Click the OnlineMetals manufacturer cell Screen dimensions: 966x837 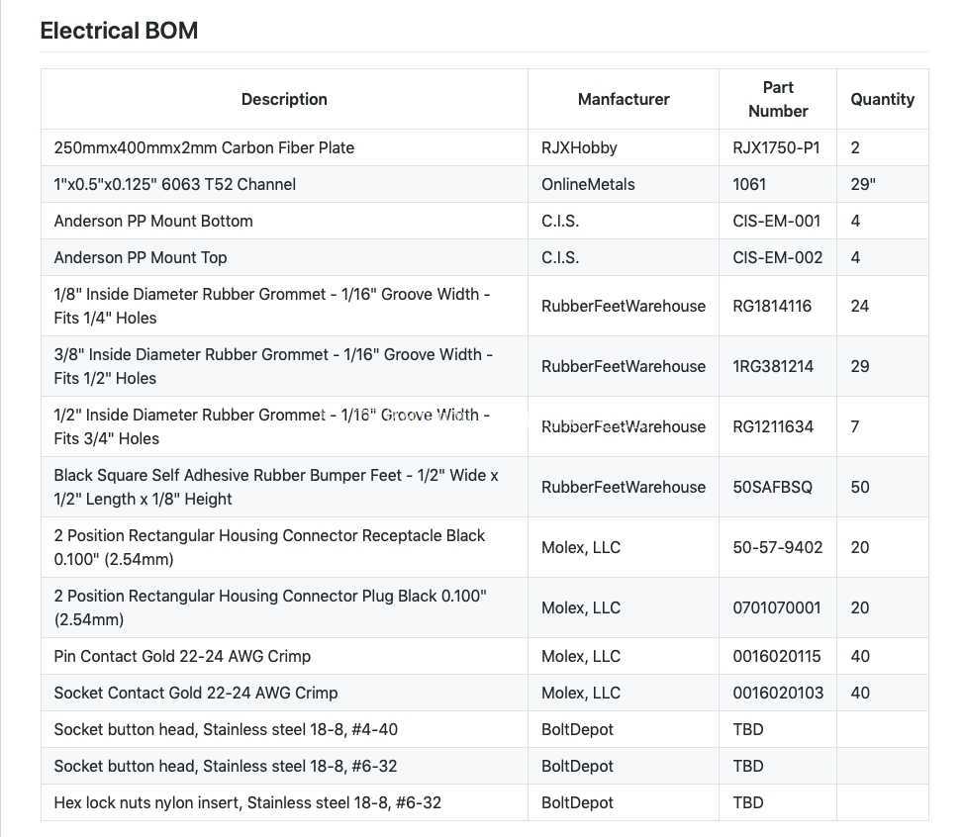(624, 184)
